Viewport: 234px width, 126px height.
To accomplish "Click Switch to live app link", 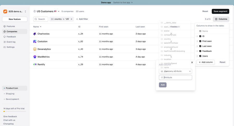I will (123, 3).
